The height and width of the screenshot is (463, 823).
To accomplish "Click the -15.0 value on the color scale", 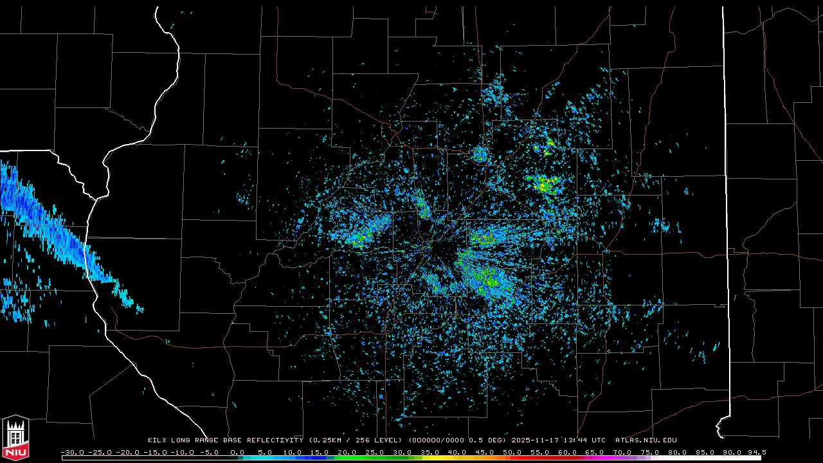I will pos(154,452).
